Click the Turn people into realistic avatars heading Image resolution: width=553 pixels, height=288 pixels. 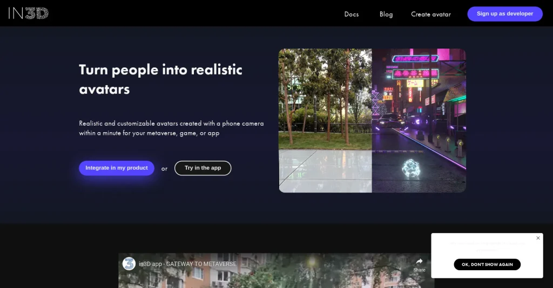160,79
